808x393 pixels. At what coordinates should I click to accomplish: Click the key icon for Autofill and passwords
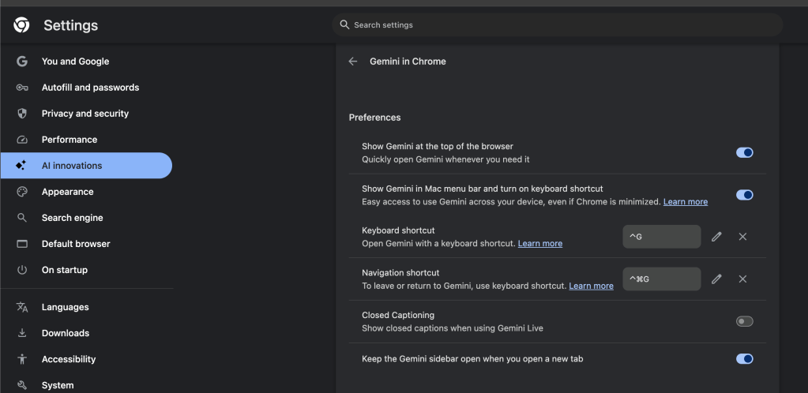pos(21,88)
